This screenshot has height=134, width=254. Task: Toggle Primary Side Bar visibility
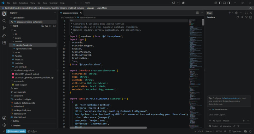point(220,3)
